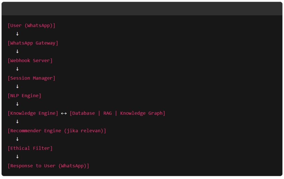Screen dimensions: 284x179
Task: Click the [Response to User (WhatsApp)] line
Action: [48, 166]
